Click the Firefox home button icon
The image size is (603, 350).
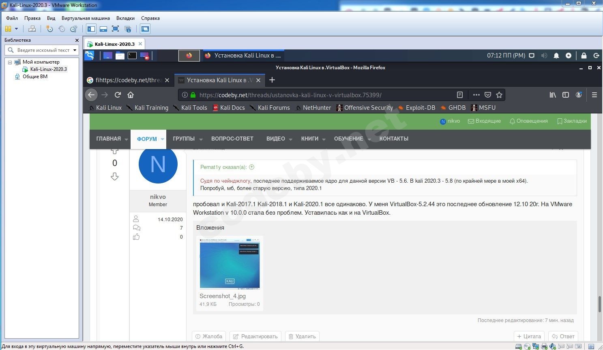coord(131,95)
